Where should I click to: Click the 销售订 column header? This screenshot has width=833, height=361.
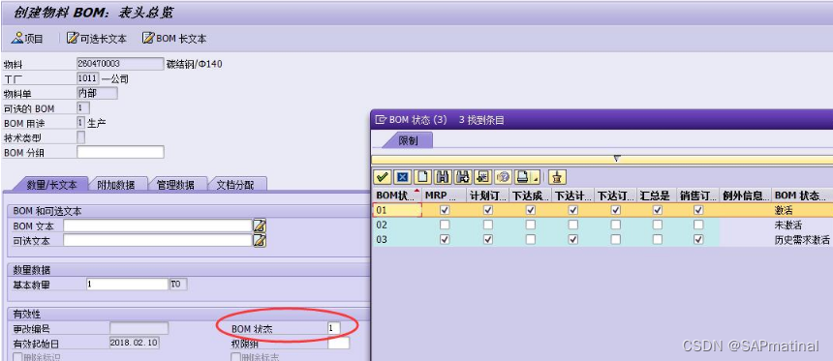pyautogui.click(x=698, y=196)
